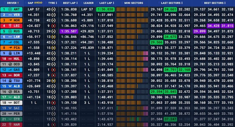
Task: Click the hard tyre icon on the ANT row
Action: pyautogui.click(x=53, y=9)
